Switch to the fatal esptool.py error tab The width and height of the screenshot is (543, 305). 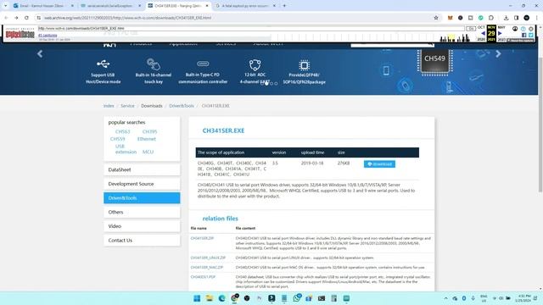tap(244, 6)
